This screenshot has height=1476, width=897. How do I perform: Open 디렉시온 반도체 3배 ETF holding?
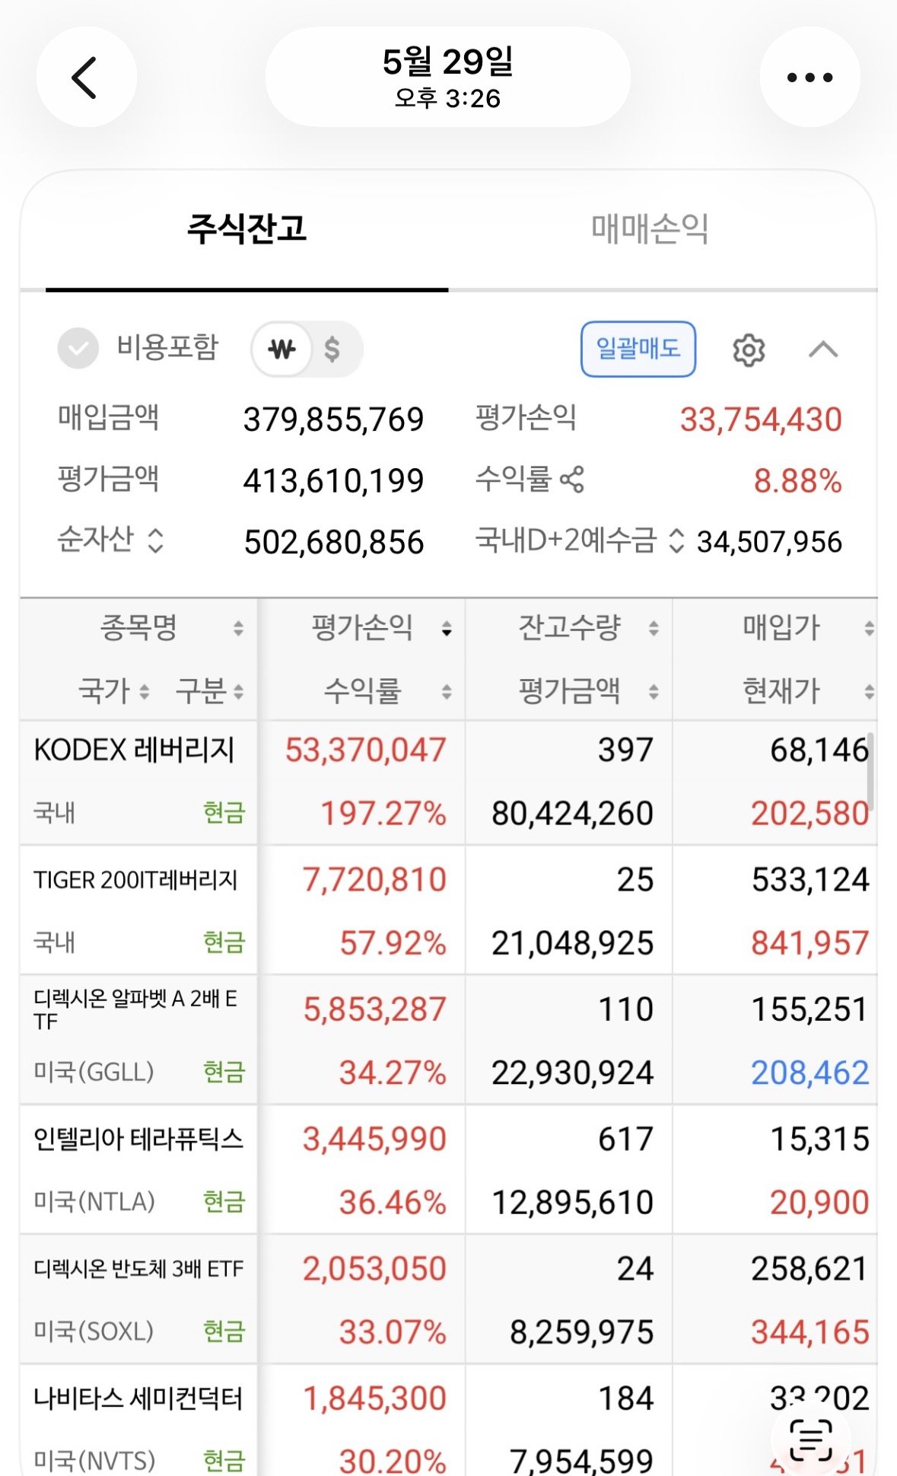click(x=138, y=1269)
